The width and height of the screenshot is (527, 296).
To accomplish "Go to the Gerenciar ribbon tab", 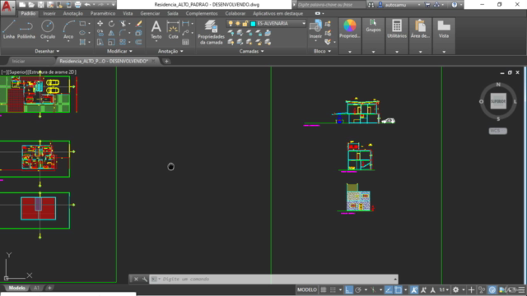I will pos(150,13).
